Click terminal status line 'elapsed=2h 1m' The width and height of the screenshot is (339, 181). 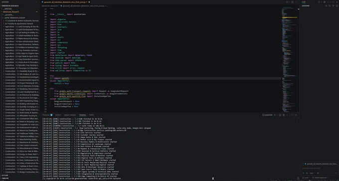81,179
